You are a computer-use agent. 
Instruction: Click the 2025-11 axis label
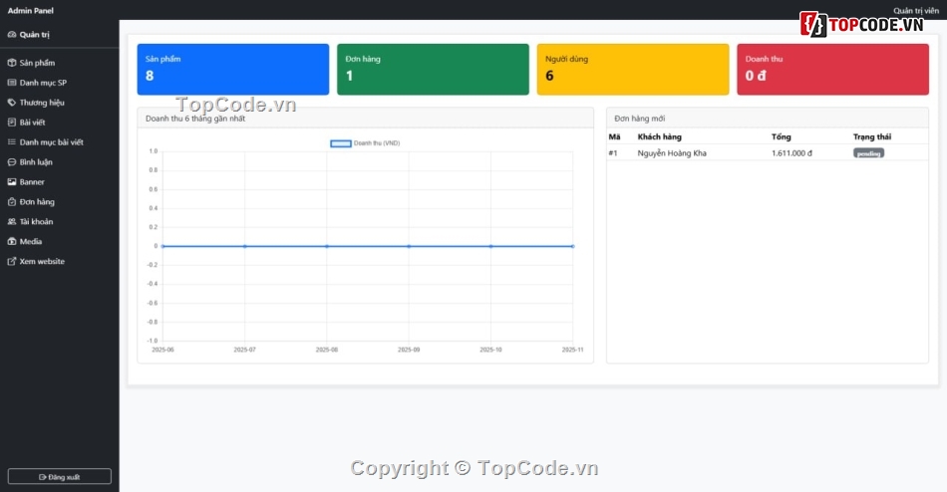click(x=572, y=350)
